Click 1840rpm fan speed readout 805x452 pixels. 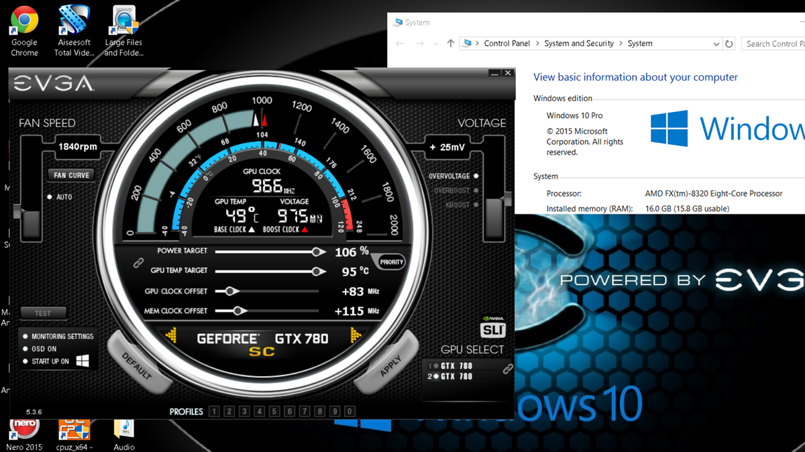tap(78, 147)
